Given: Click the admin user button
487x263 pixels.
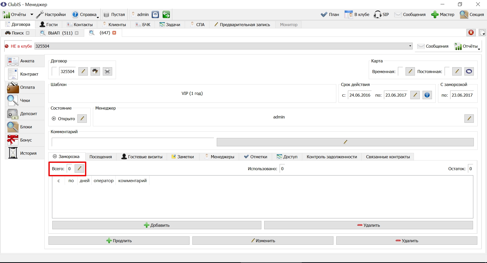Looking at the screenshot, I should pos(140,14).
